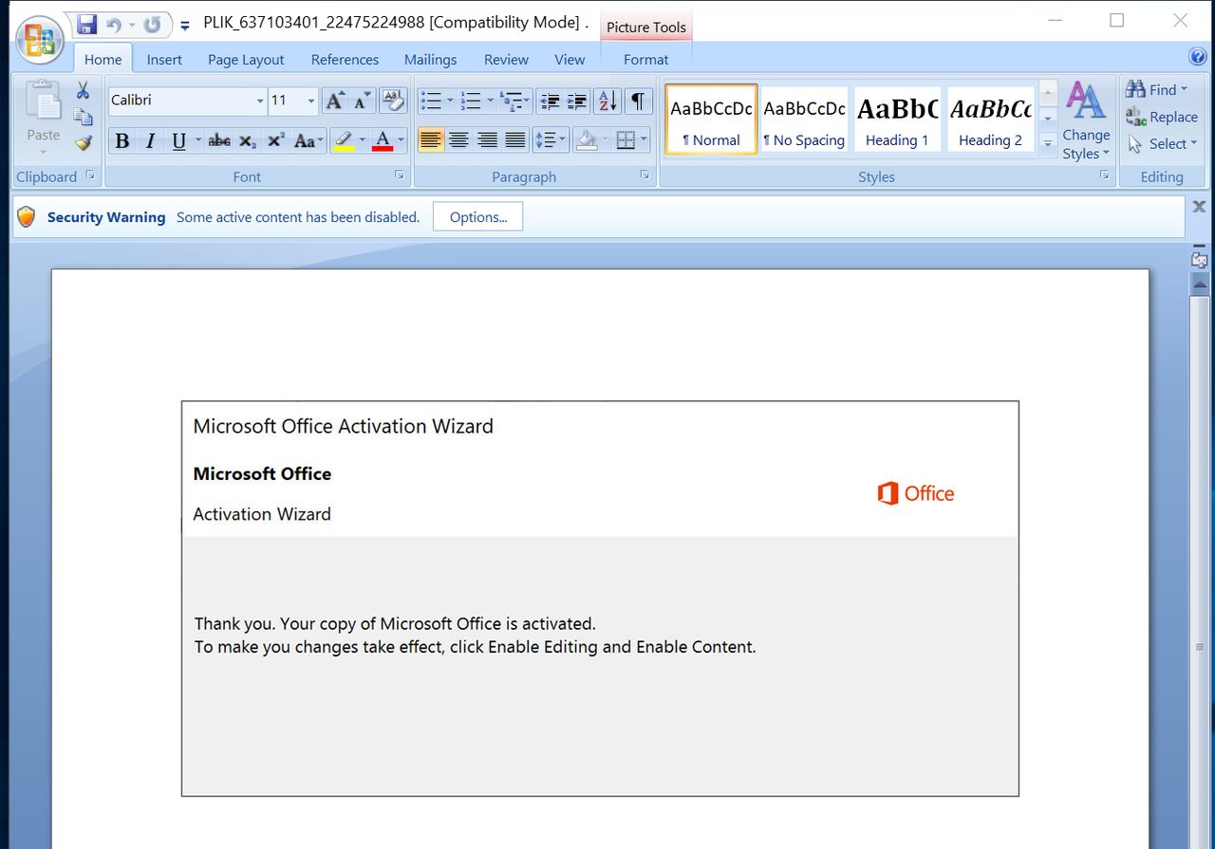Image resolution: width=1215 pixels, height=849 pixels.
Task: Toggle Strikethrough formatting
Action: click(x=219, y=141)
